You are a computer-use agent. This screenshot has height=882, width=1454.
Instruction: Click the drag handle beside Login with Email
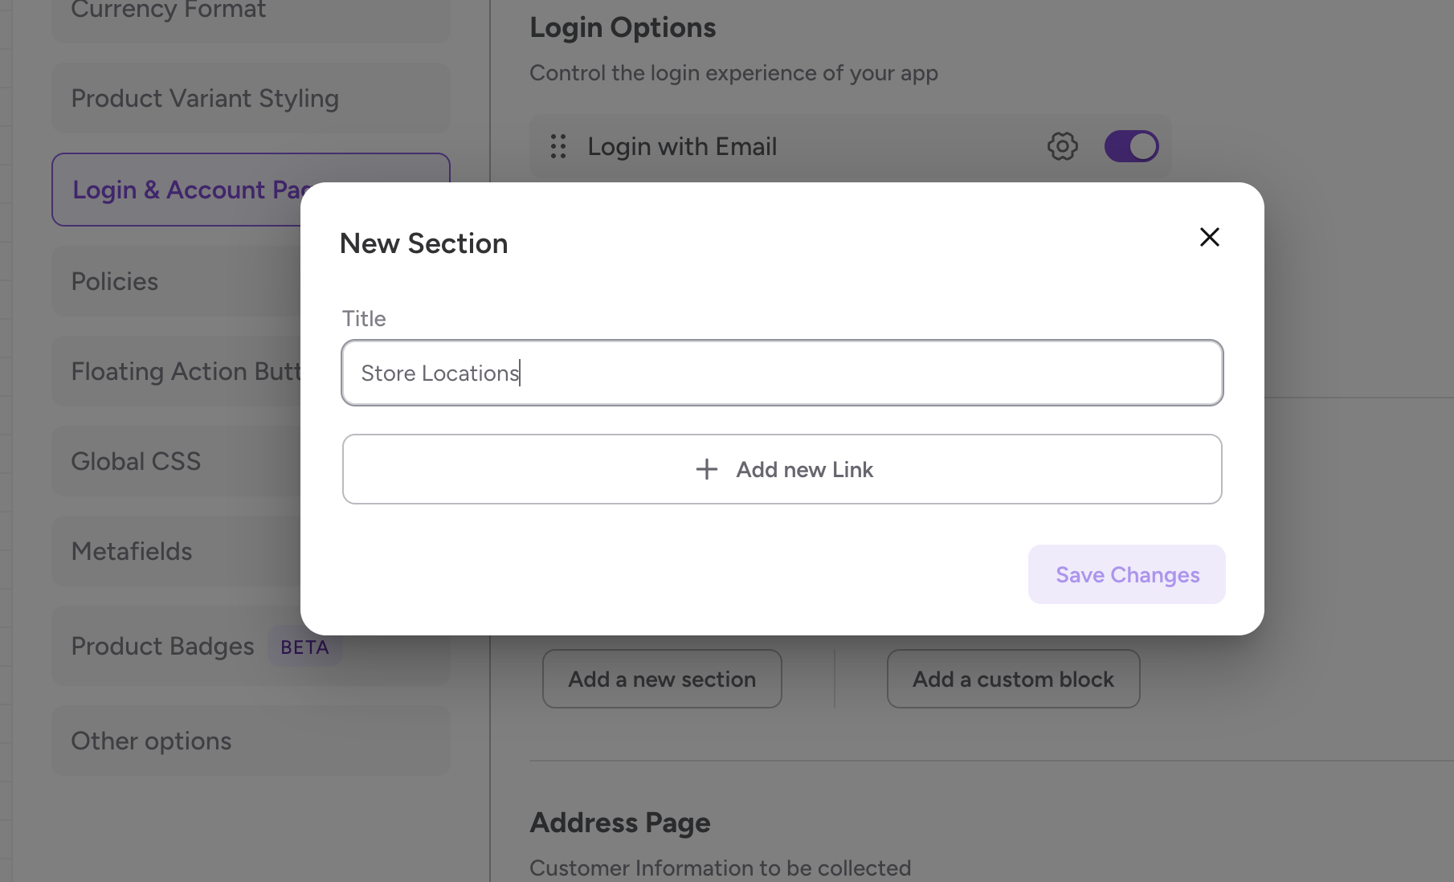558,146
